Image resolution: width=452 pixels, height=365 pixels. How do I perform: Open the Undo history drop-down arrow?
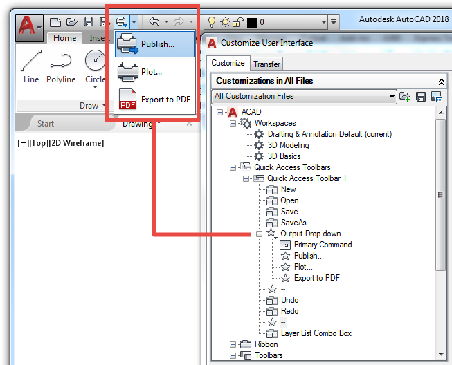tap(166, 21)
